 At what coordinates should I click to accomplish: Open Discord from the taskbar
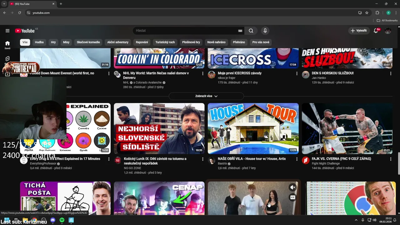coord(53,220)
